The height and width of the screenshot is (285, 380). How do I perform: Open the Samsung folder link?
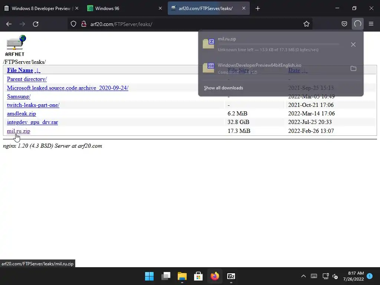point(19,96)
